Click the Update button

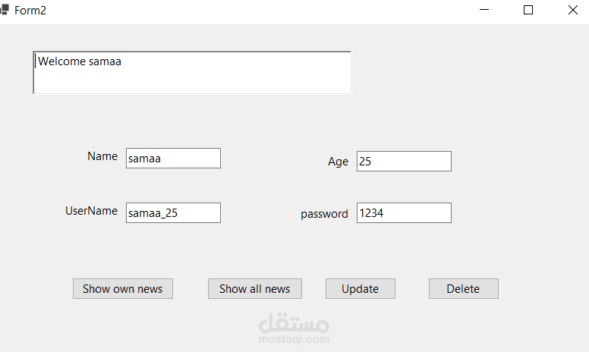360,288
